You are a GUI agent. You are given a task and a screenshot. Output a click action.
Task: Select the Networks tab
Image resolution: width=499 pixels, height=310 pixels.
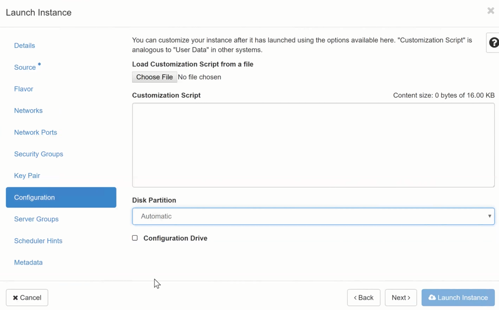(28, 111)
